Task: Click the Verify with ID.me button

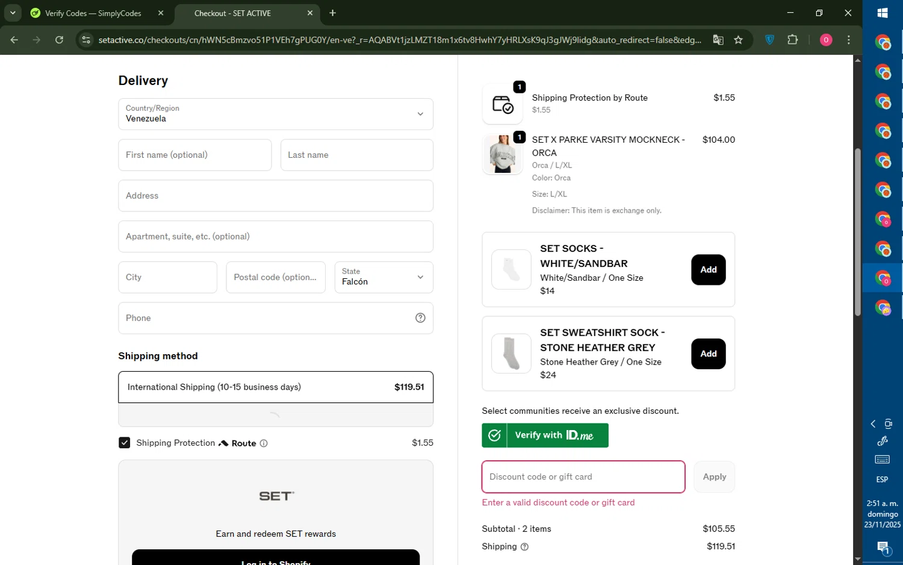Action: [545, 435]
